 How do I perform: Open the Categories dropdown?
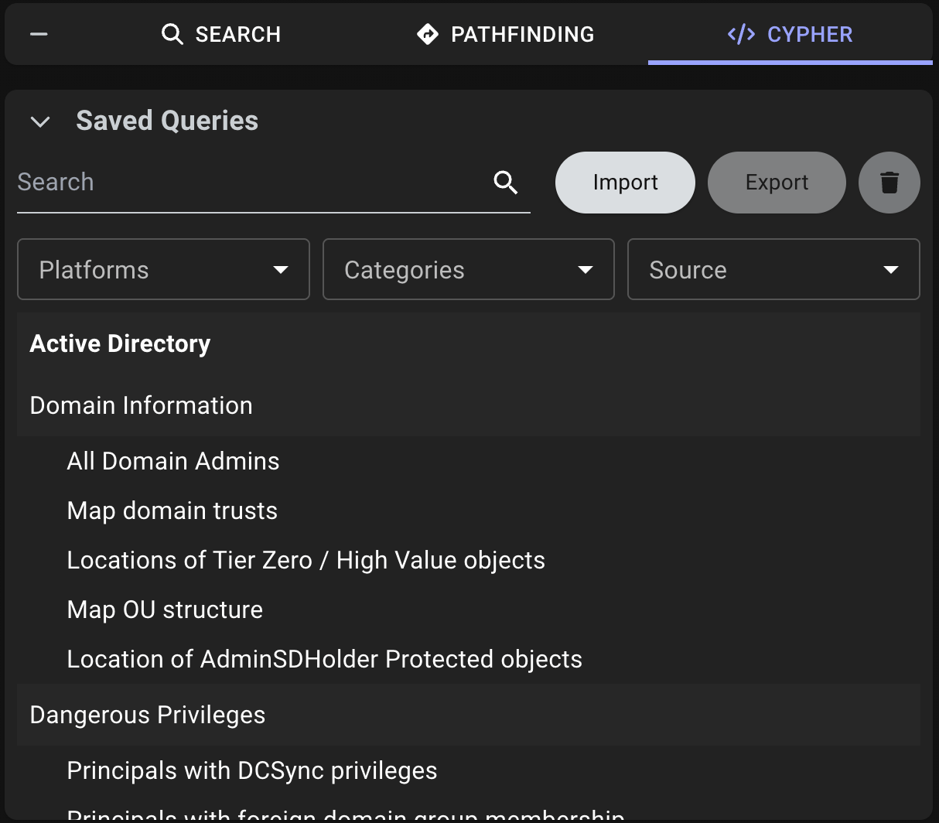(x=469, y=269)
